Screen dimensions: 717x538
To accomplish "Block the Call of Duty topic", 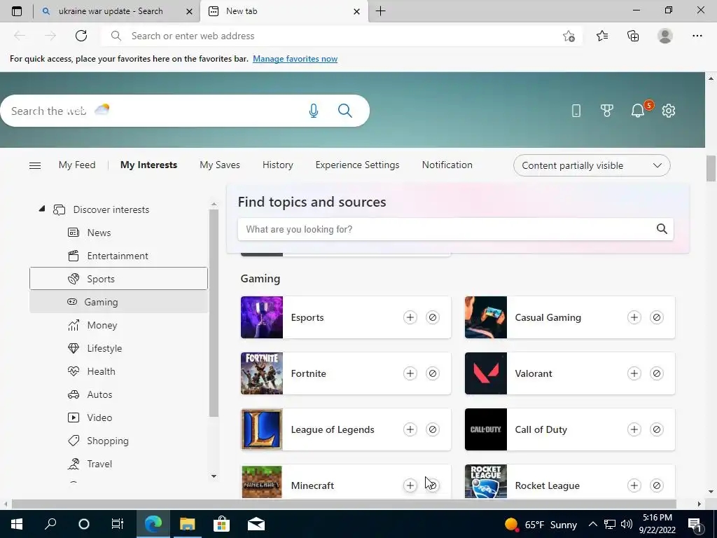I will [x=657, y=429].
